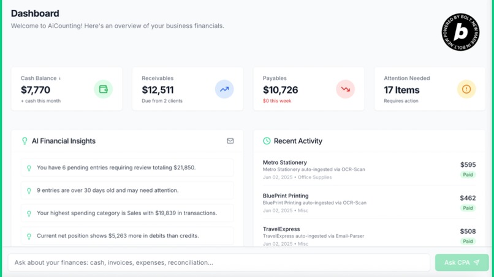
Task: Click the yellow alert icon on Attention Needed
Action: point(466,89)
